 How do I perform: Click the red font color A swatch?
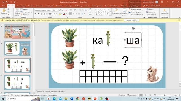click(64, 14)
